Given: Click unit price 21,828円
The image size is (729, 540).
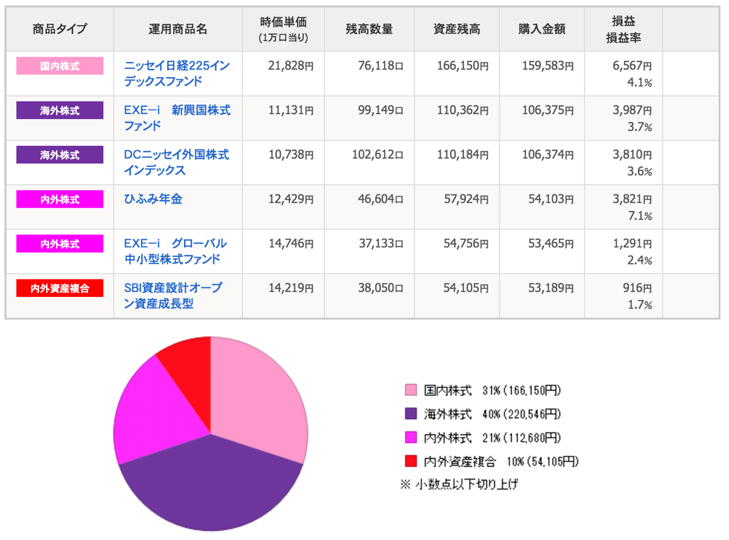Looking at the screenshot, I should (x=291, y=66).
